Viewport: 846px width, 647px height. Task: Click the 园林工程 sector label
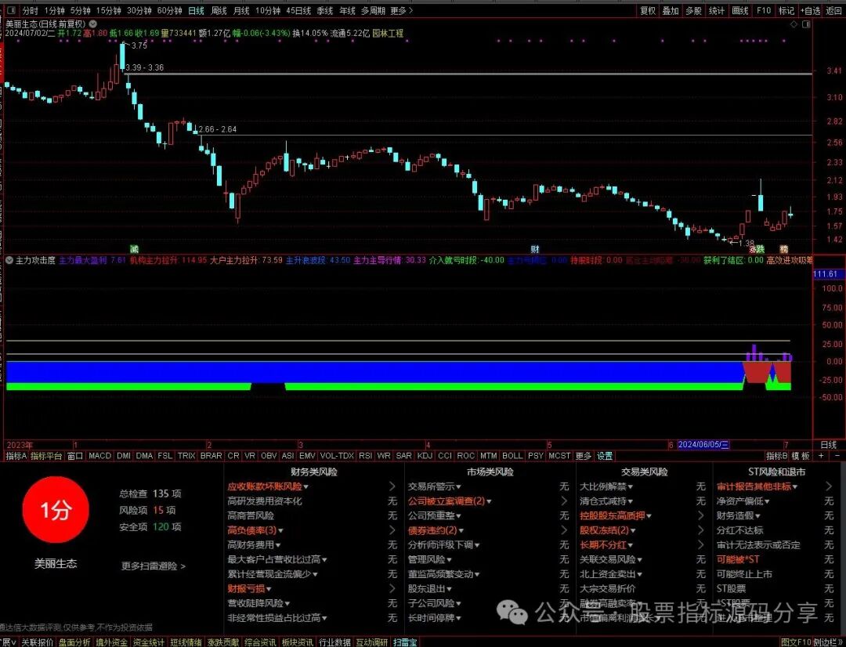pyautogui.click(x=388, y=33)
